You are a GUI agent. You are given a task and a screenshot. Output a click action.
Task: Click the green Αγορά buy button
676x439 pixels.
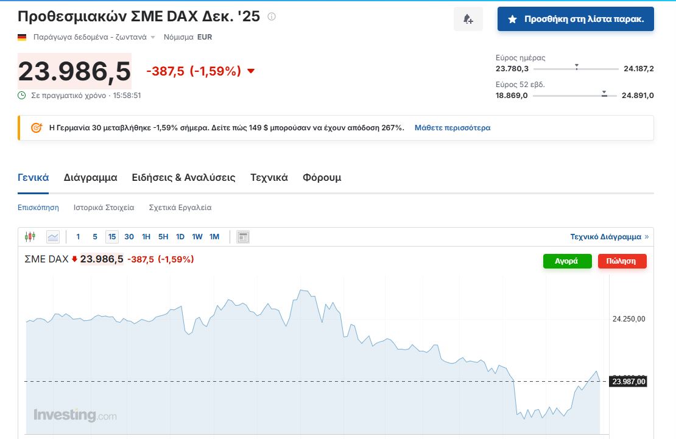567,261
